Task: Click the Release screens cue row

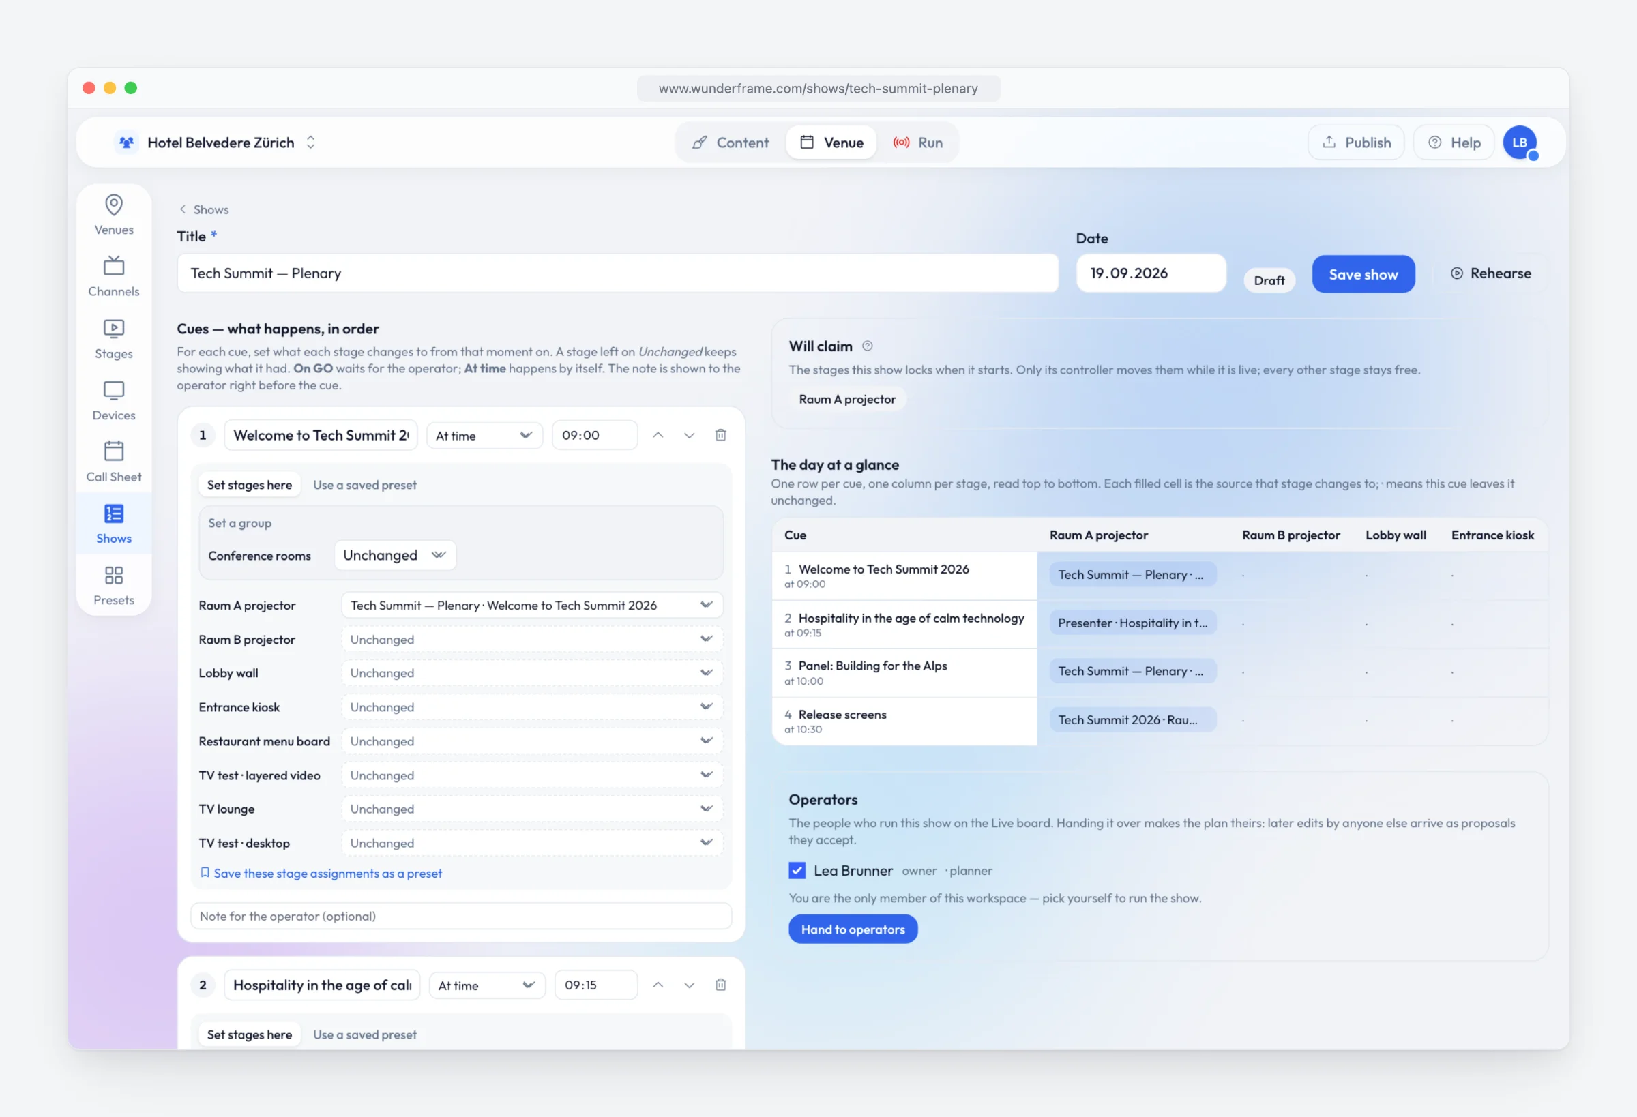Action: tap(1160, 721)
